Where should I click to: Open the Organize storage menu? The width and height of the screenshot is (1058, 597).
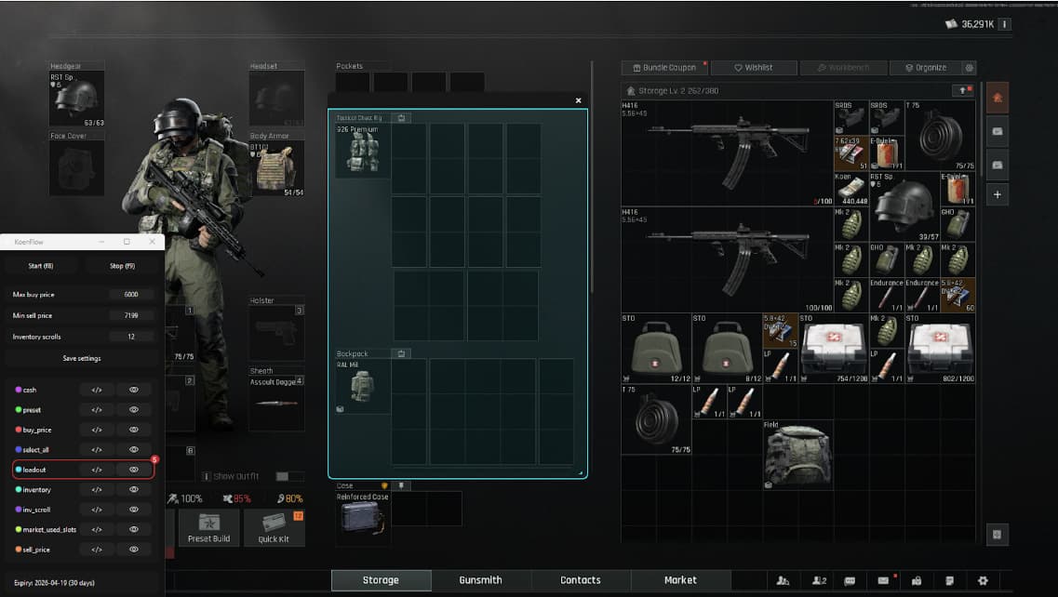click(924, 68)
